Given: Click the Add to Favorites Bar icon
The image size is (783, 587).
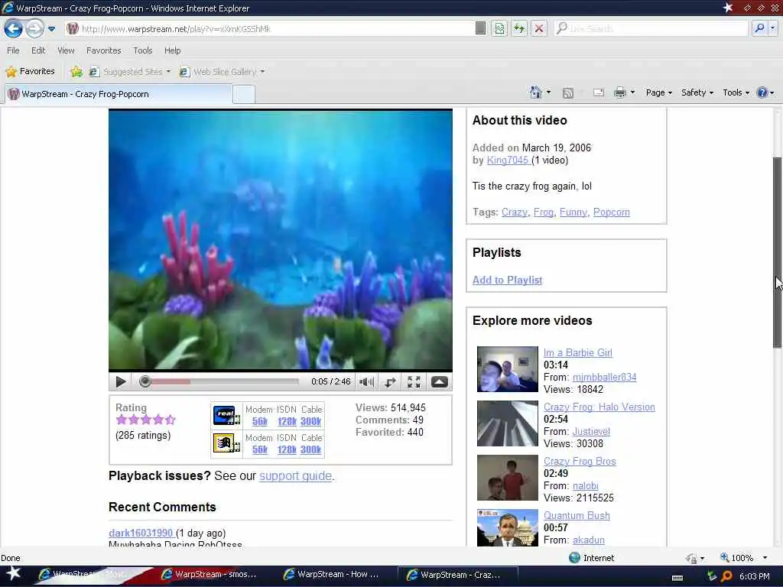Looking at the screenshot, I should (76, 72).
